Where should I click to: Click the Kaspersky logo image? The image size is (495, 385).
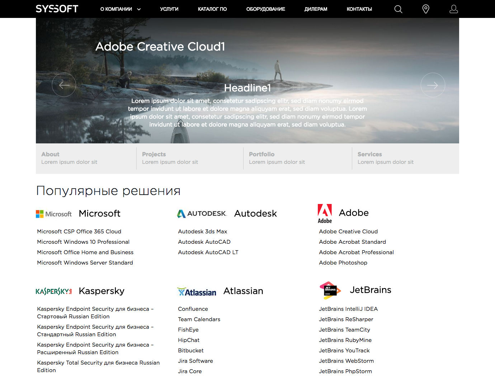tap(54, 291)
